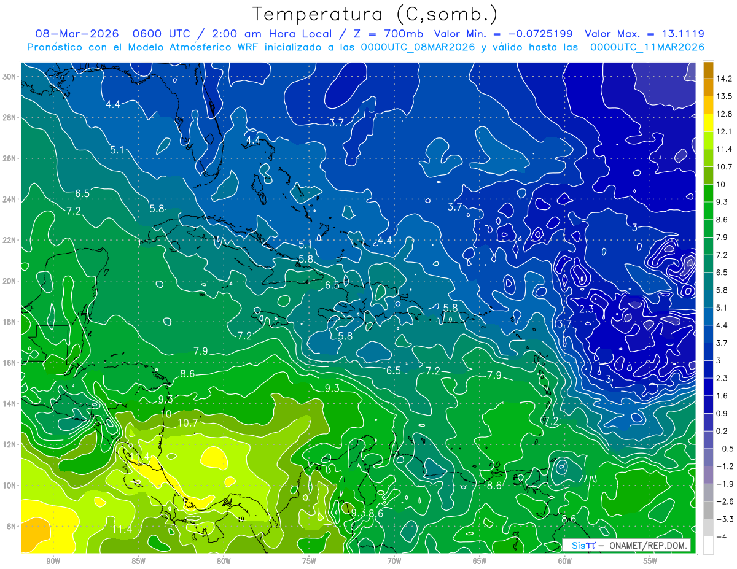Screen dimensions: 737x569
Task: Click the 16N latitude axis label
Action: click(9, 363)
